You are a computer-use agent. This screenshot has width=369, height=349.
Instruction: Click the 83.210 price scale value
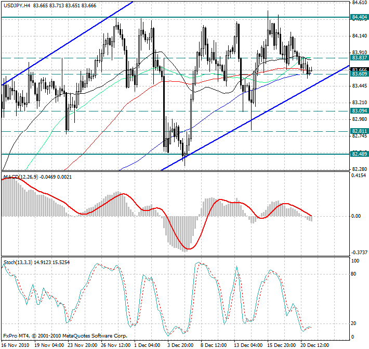[x=360, y=102]
